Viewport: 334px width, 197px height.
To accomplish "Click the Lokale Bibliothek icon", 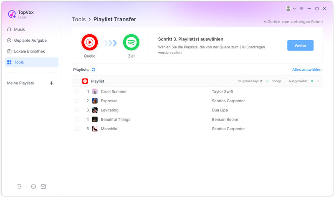I will point(9,51).
